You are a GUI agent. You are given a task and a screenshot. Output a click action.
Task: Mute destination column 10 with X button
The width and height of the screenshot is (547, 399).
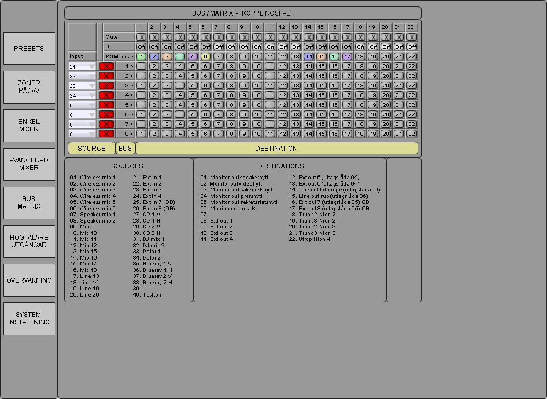click(x=257, y=37)
